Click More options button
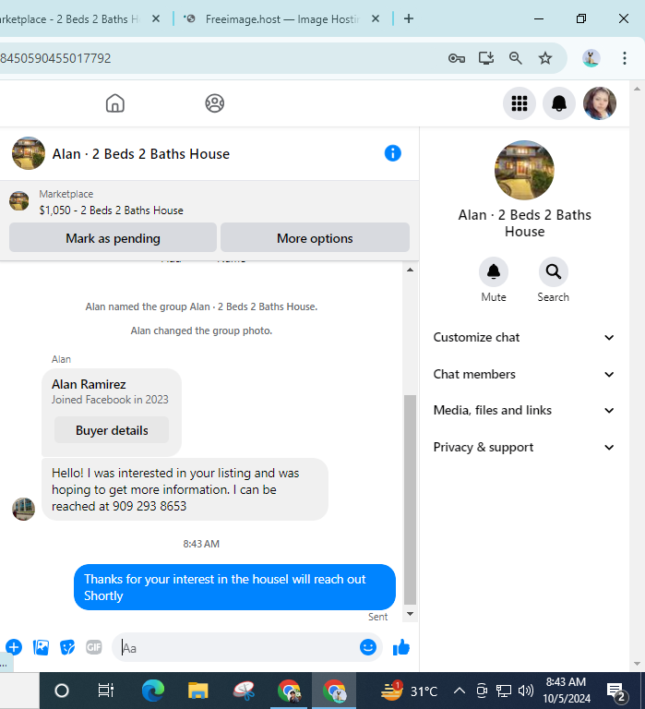The height and width of the screenshot is (709, 645). [x=315, y=238]
